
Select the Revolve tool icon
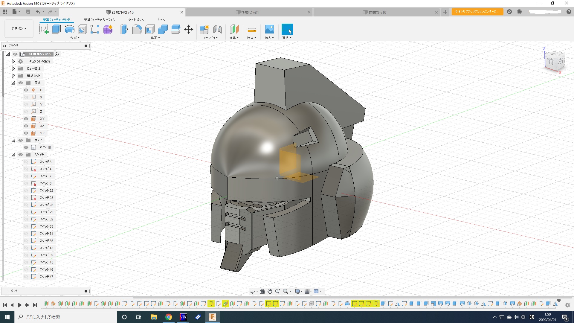tap(69, 29)
